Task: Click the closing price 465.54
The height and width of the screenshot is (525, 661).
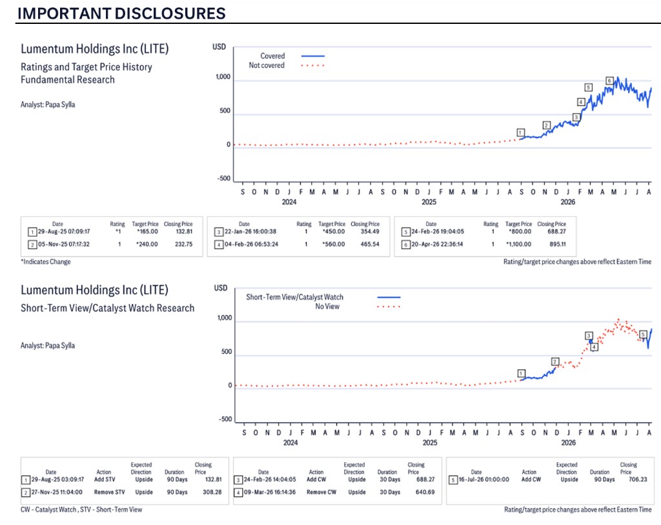Action: pyautogui.click(x=370, y=244)
